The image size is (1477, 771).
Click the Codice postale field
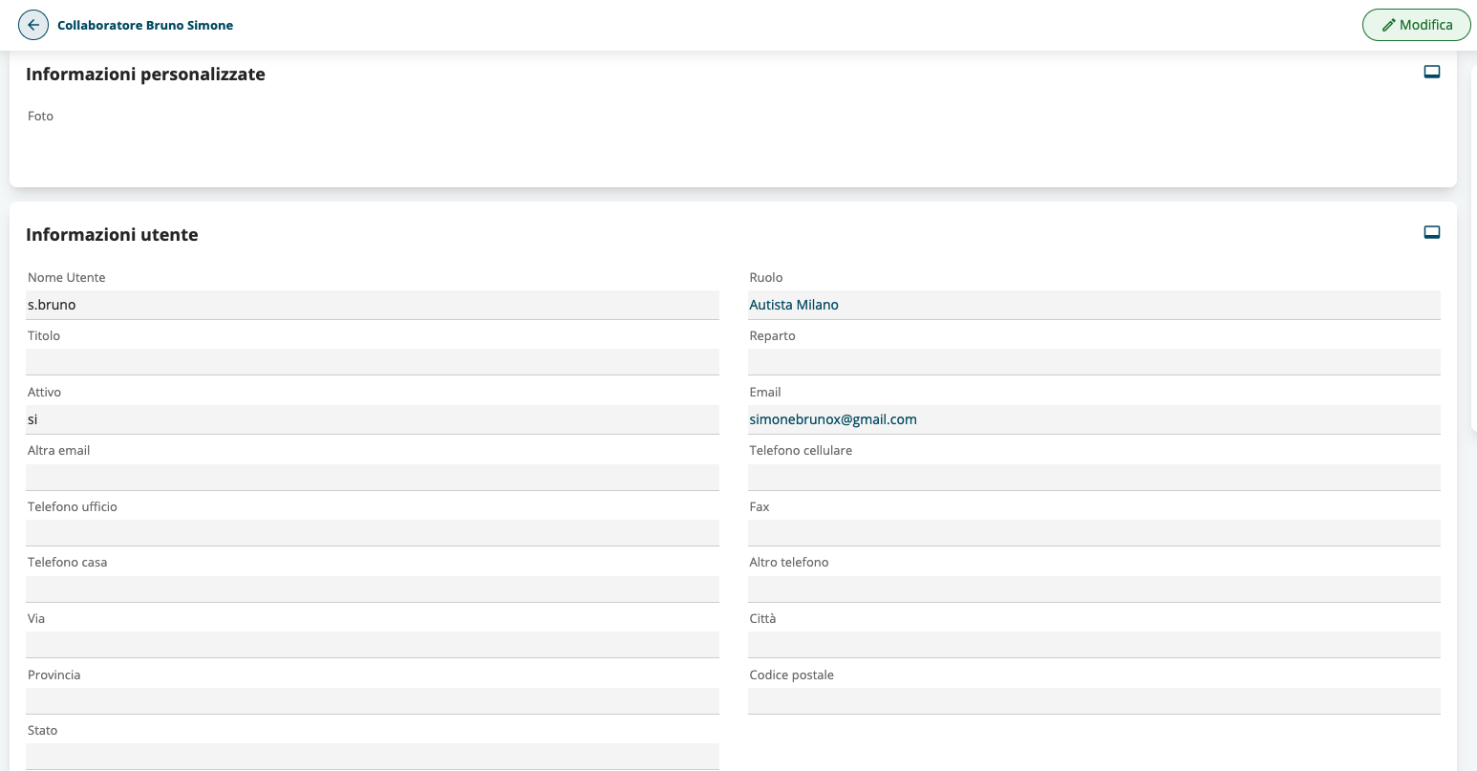click(1094, 701)
